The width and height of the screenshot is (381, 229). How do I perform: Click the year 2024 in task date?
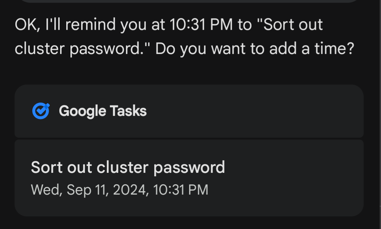coord(131,190)
